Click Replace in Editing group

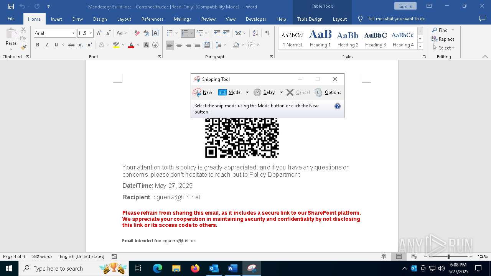pyautogui.click(x=443, y=39)
